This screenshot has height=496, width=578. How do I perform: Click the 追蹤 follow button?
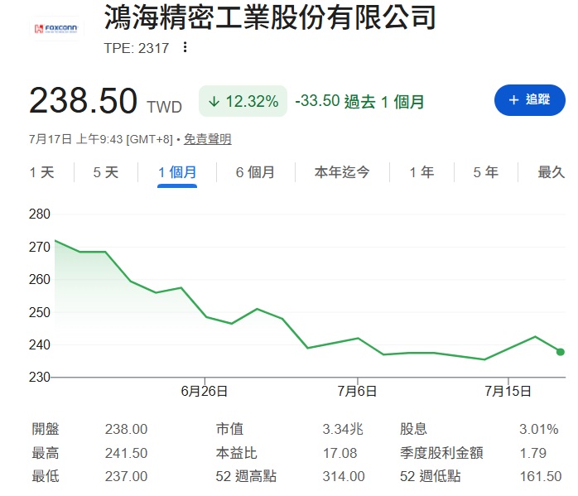(530, 100)
